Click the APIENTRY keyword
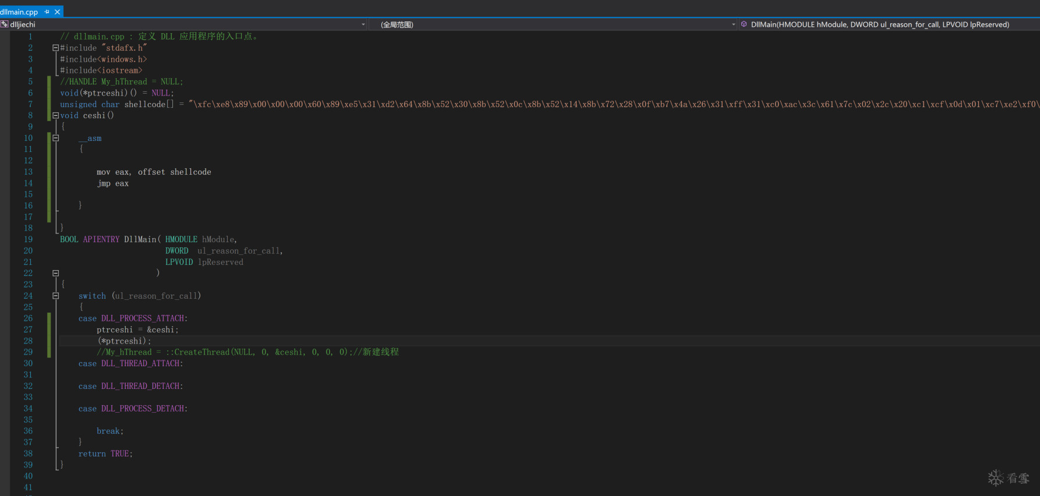Image resolution: width=1040 pixels, height=496 pixels. coord(101,240)
